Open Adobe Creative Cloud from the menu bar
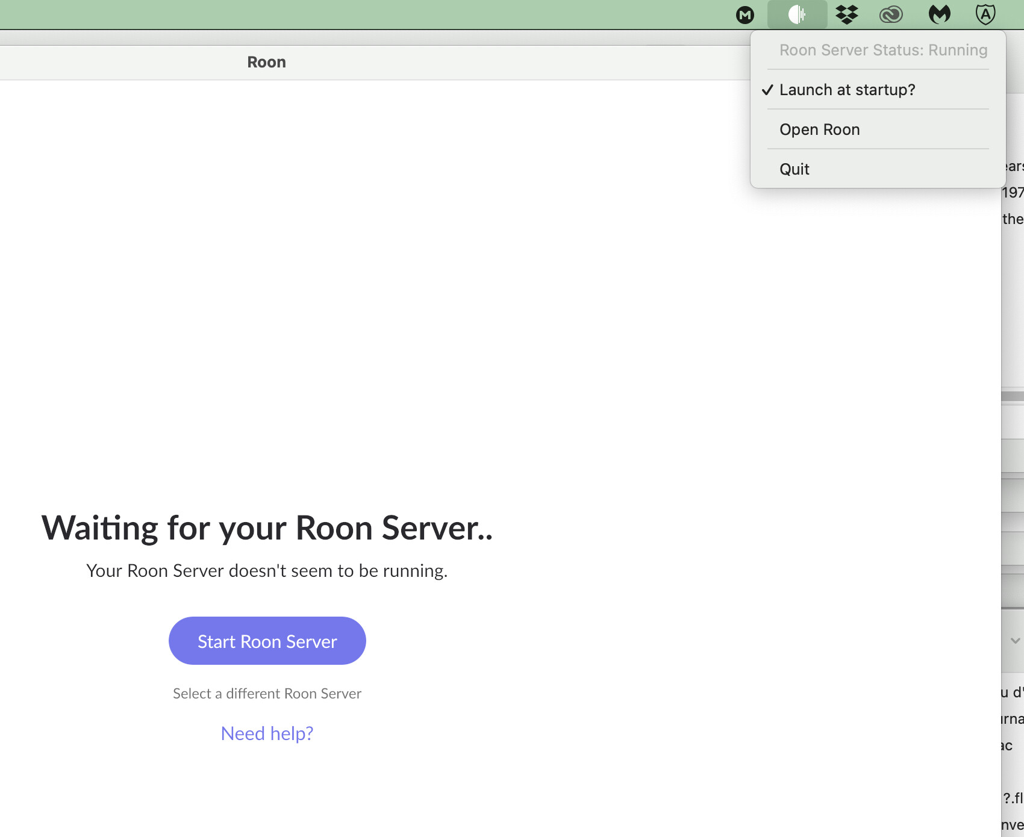The height and width of the screenshot is (837, 1024). click(x=891, y=13)
